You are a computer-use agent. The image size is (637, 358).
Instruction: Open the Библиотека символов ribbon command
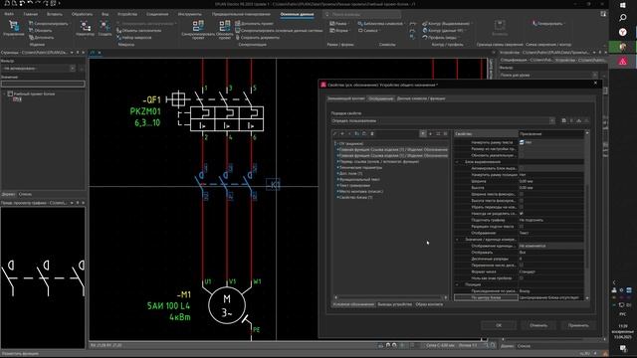point(380,24)
